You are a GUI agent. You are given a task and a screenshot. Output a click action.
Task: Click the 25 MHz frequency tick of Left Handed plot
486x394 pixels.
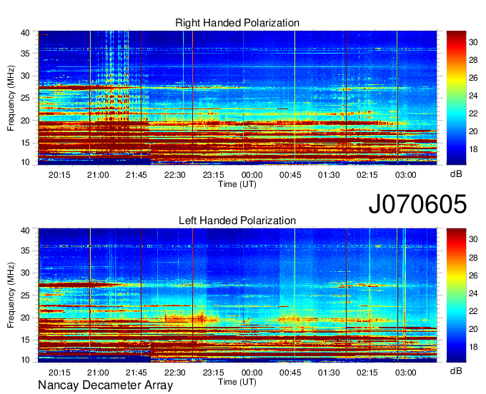(26, 295)
